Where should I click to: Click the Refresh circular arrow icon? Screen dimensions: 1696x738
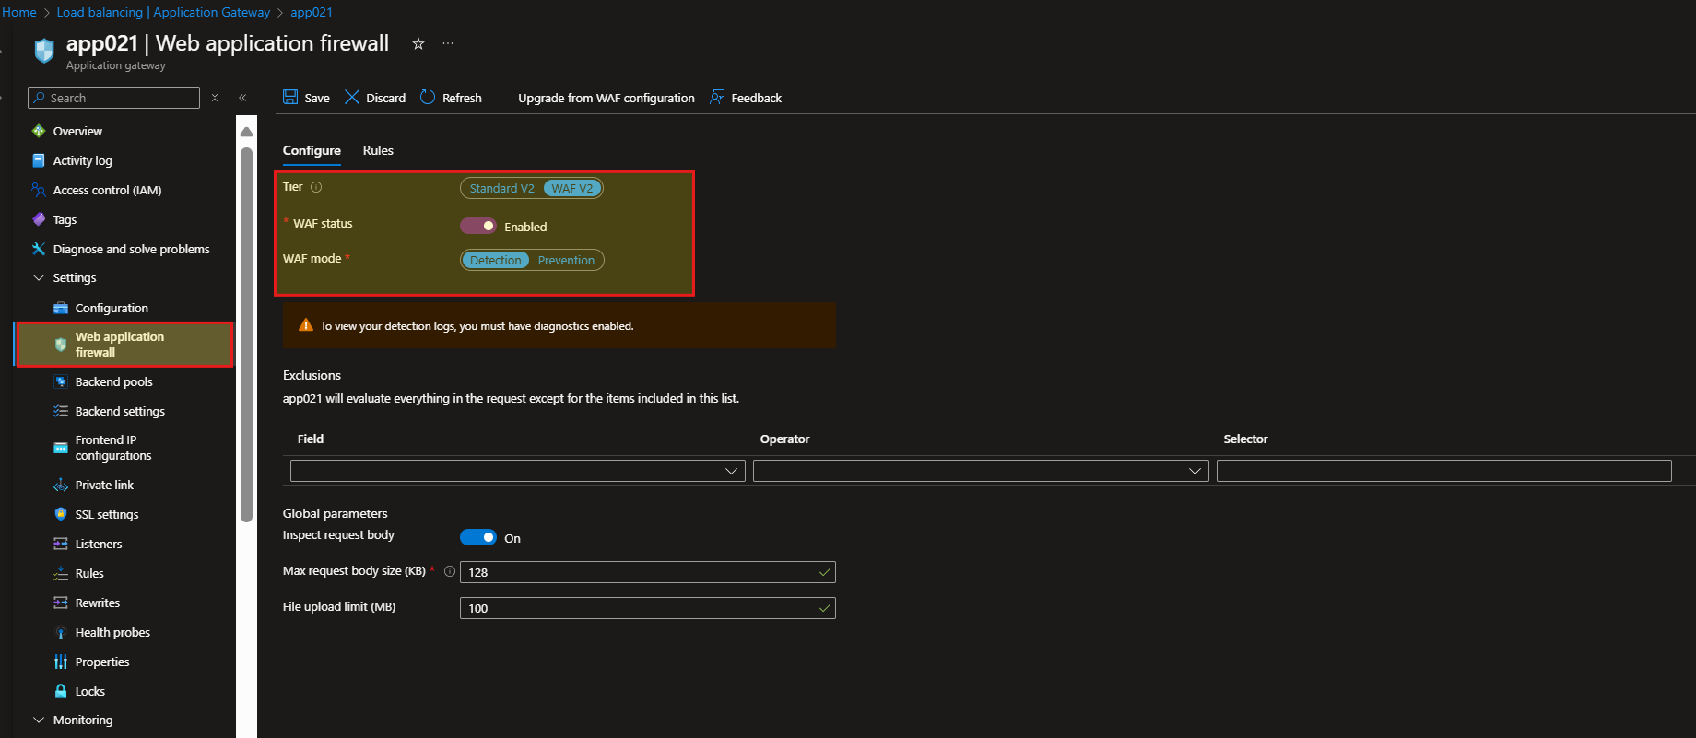tap(428, 97)
